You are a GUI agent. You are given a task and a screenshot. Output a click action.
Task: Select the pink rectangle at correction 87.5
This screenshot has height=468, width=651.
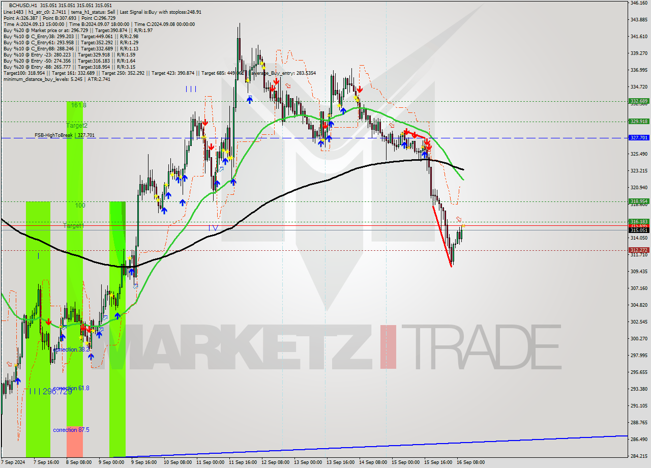[x=75, y=442]
